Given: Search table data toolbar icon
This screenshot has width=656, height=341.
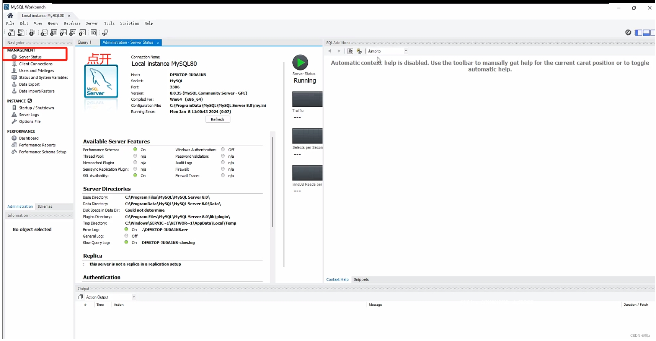Looking at the screenshot, I should (94, 33).
